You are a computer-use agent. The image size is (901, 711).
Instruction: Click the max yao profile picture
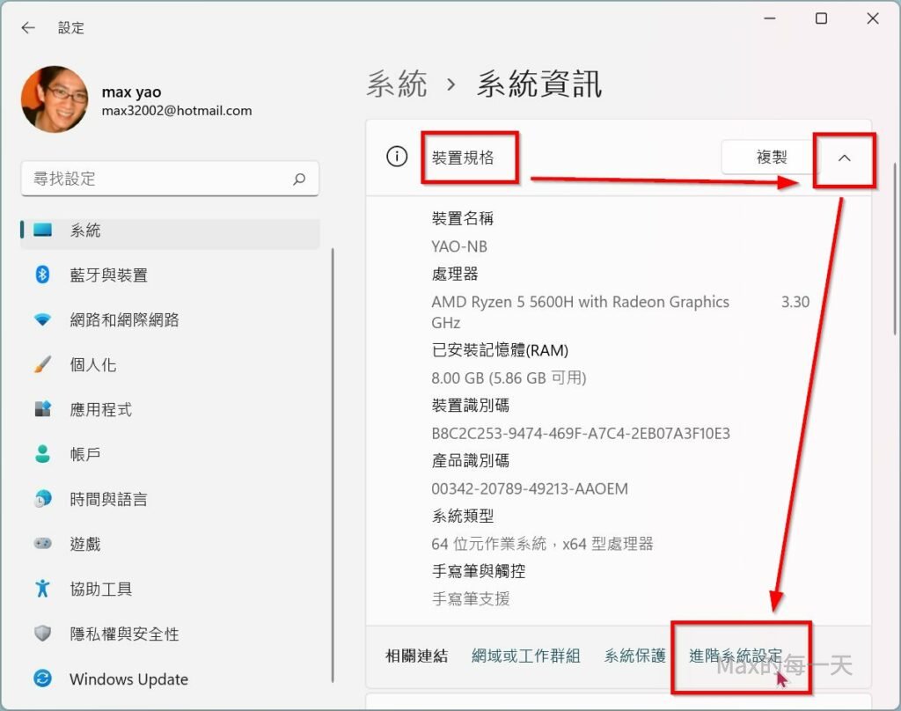[55, 99]
